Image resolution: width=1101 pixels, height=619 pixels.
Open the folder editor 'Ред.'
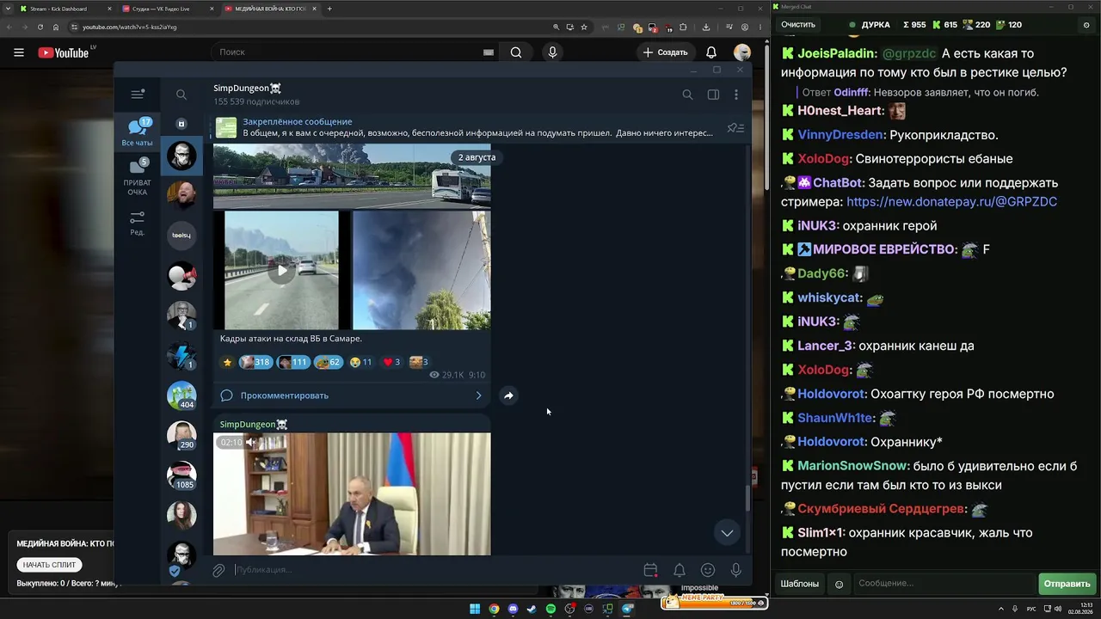138,224
